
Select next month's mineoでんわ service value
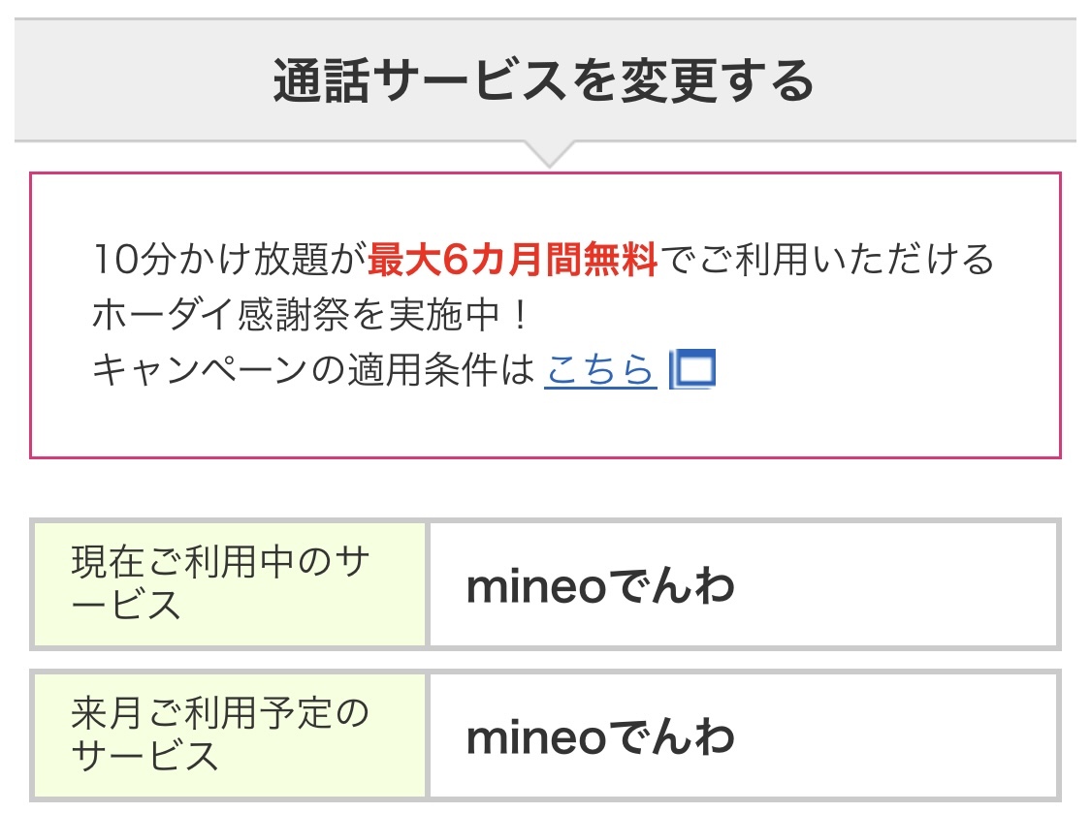point(600,738)
